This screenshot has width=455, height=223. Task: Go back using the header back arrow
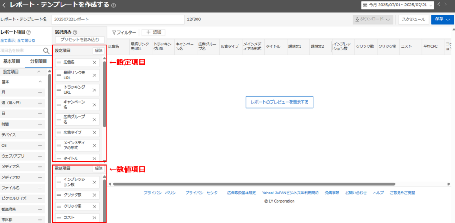tap(4, 5)
